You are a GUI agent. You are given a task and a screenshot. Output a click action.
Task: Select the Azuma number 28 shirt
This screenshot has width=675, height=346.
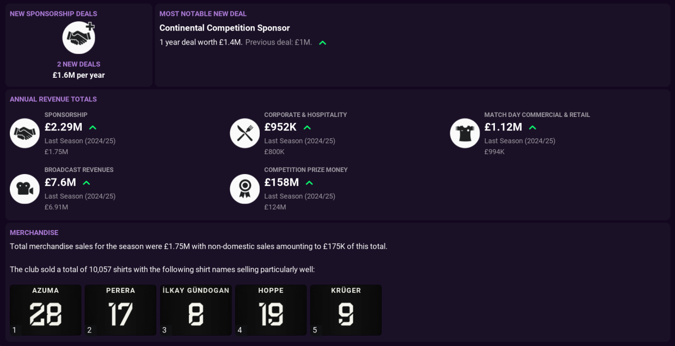coord(46,310)
